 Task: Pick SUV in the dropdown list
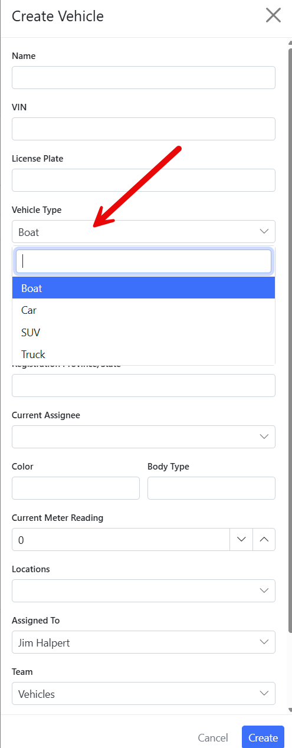143,332
